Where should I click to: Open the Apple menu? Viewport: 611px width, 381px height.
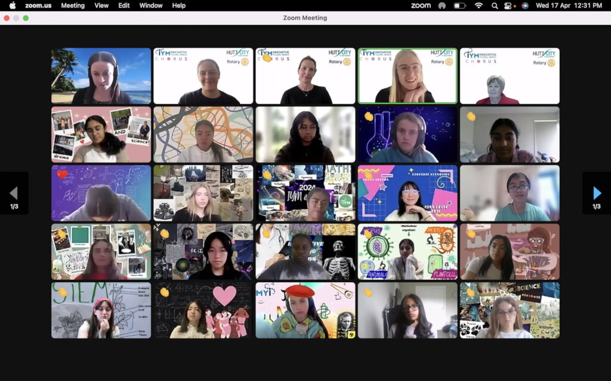pos(13,5)
